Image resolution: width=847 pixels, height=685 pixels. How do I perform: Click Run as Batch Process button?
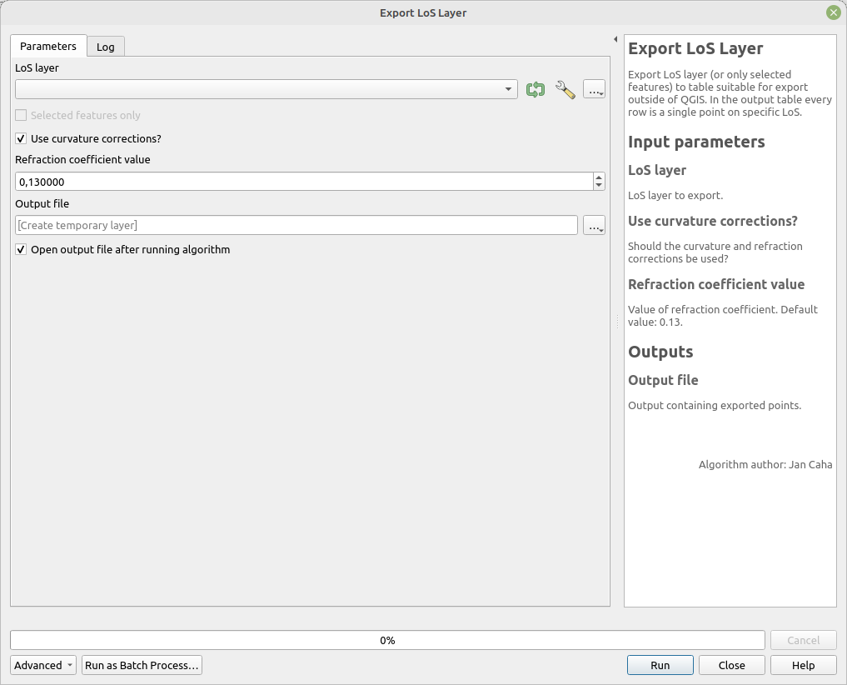pyautogui.click(x=142, y=665)
